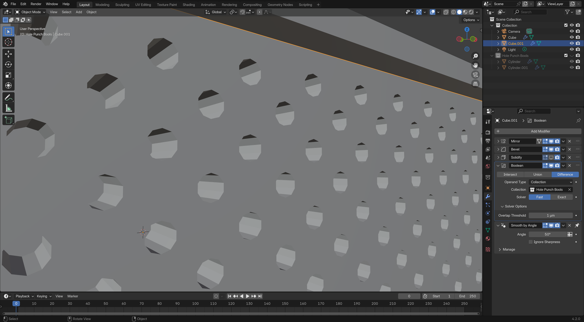Collapse the Boolean modifier panel
Viewport: 584px width, 322px height.
point(498,166)
